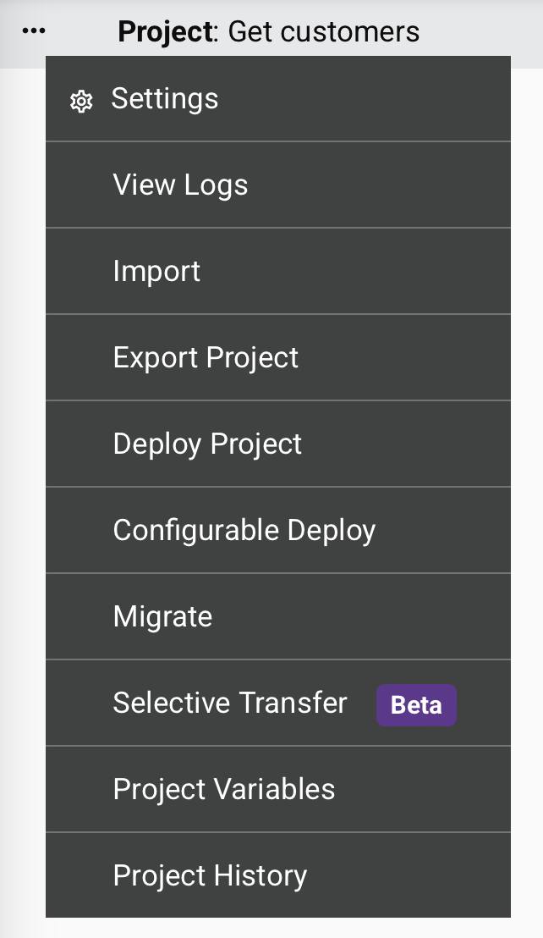Click the three-dot ellipsis menu icon

[x=34, y=31]
